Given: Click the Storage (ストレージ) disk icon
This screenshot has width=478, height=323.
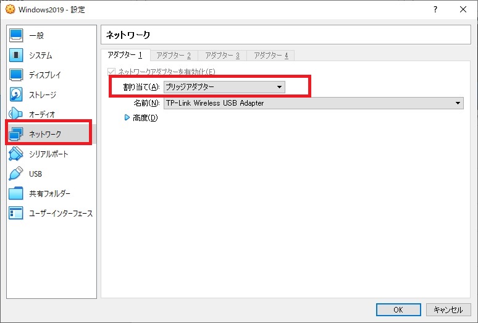Looking at the screenshot, I should [16, 94].
